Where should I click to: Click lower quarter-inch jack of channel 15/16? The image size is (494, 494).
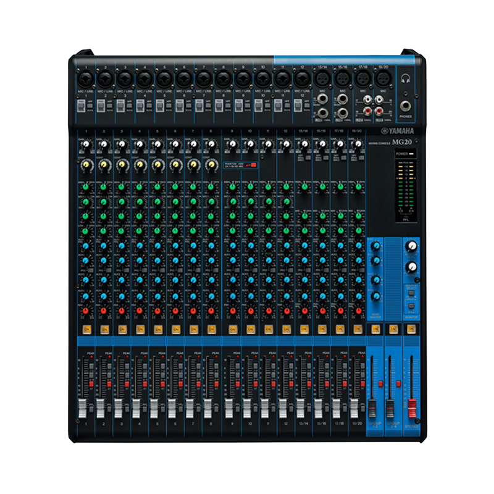[x=343, y=112]
